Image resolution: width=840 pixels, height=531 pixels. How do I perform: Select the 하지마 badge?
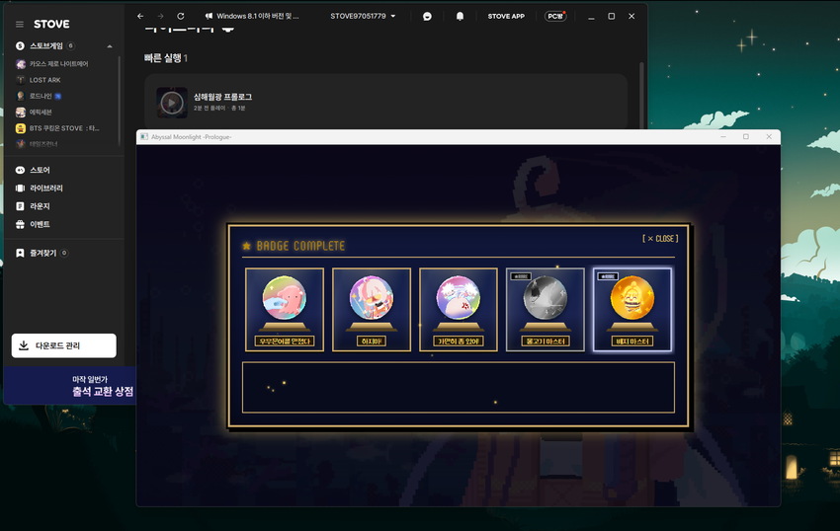pos(372,309)
